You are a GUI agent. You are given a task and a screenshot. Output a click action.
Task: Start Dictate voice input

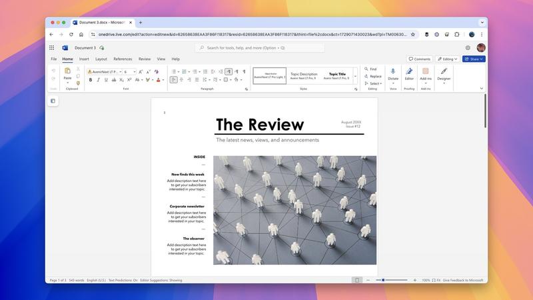coord(393,71)
